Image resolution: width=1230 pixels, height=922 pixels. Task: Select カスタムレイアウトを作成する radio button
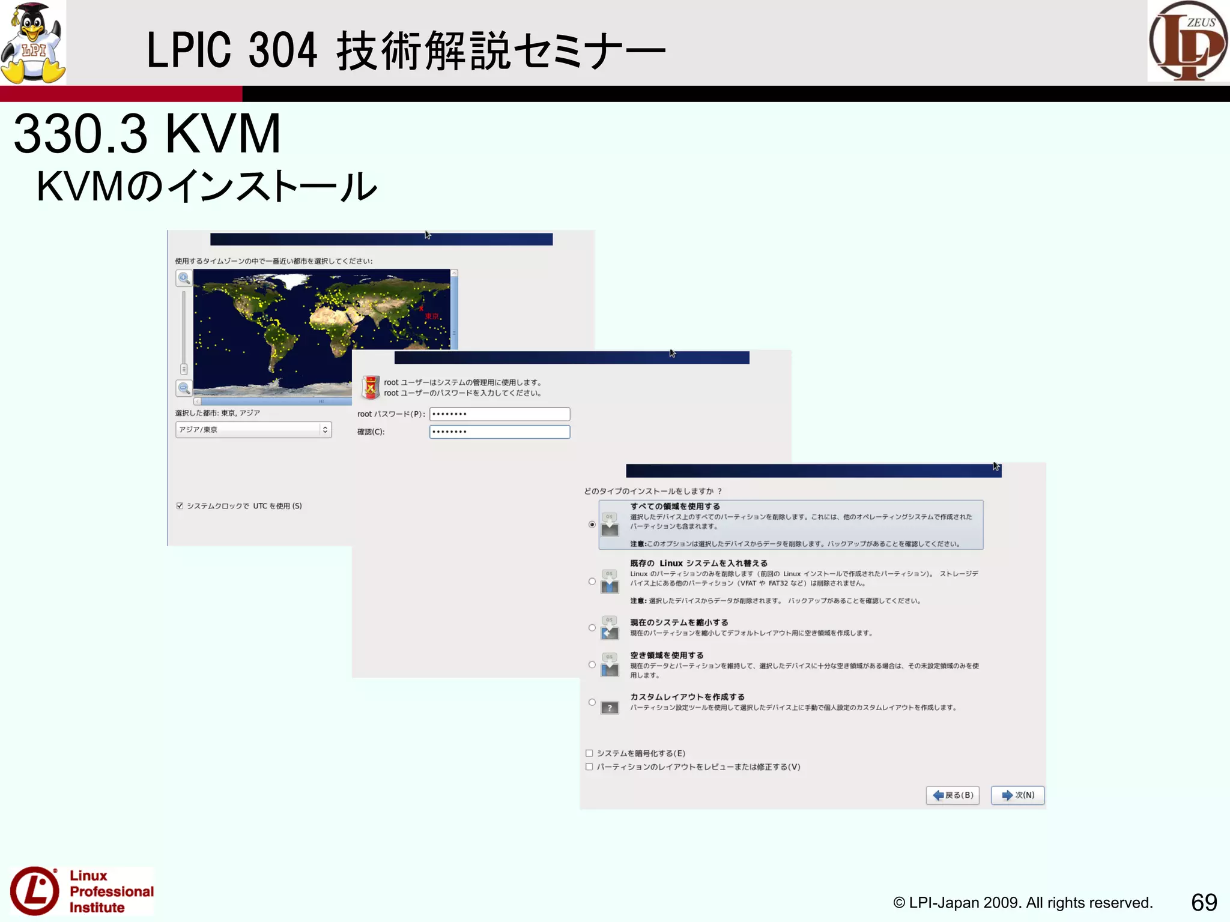tap(592, 702)
